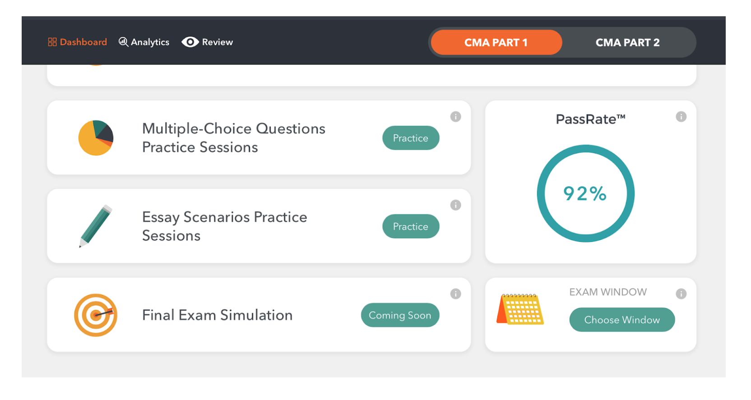Start Multiple-Choice Questions Practice session

pos(411,138)
